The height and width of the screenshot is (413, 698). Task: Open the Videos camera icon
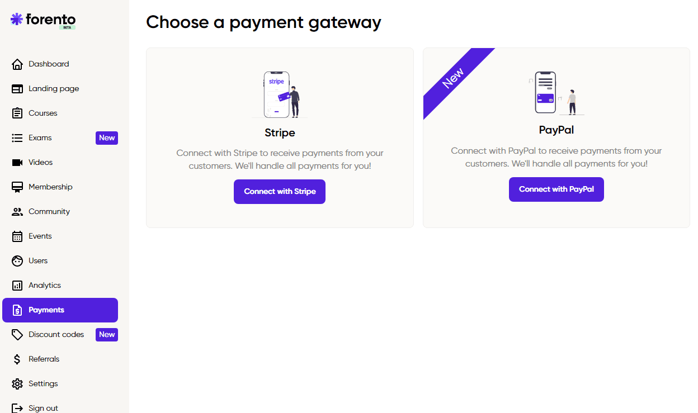pos(17,163)
